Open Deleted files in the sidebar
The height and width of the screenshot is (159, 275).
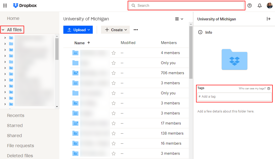point(20,156)
